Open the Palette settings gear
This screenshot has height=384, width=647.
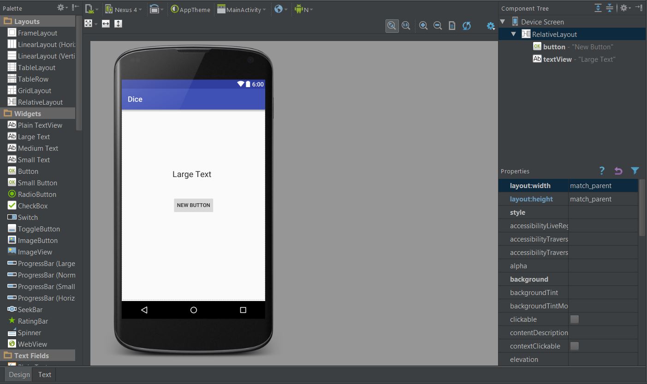(x=62, y=8)
